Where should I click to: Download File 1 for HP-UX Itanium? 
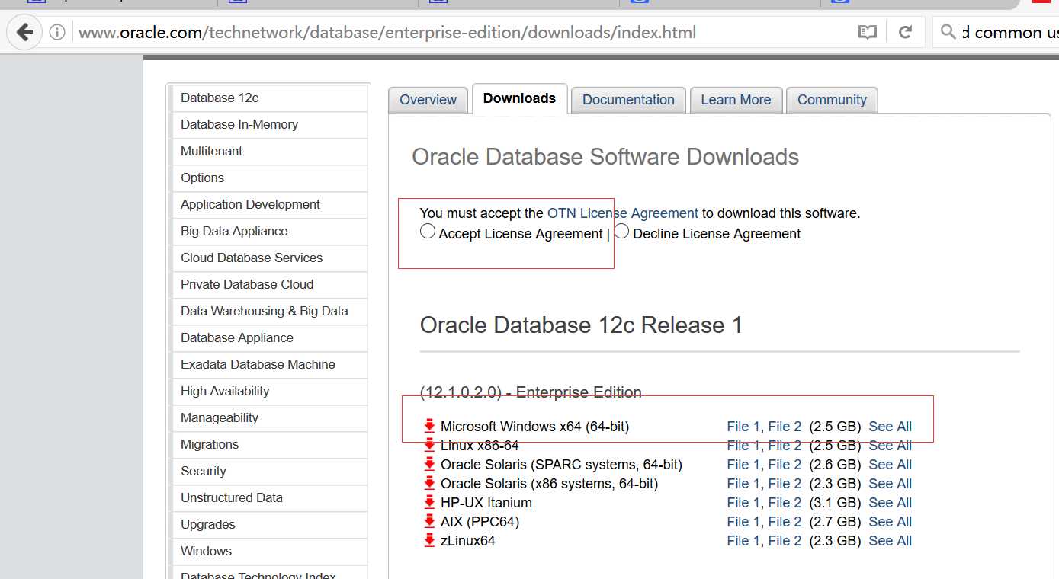pos(743,503)
